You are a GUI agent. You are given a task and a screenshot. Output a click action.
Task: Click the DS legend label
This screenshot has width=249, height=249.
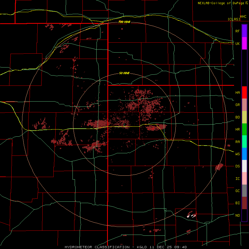pyautogui.click(x=237, y=166)
